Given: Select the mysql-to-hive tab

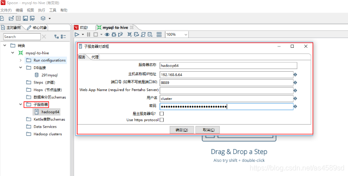Looking at the screenshot, I should coord(115,27).
